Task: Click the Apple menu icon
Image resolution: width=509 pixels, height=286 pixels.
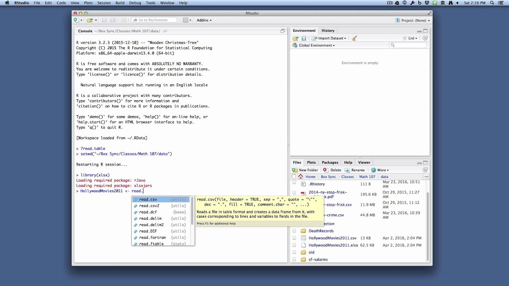Action: pos(7,3)
